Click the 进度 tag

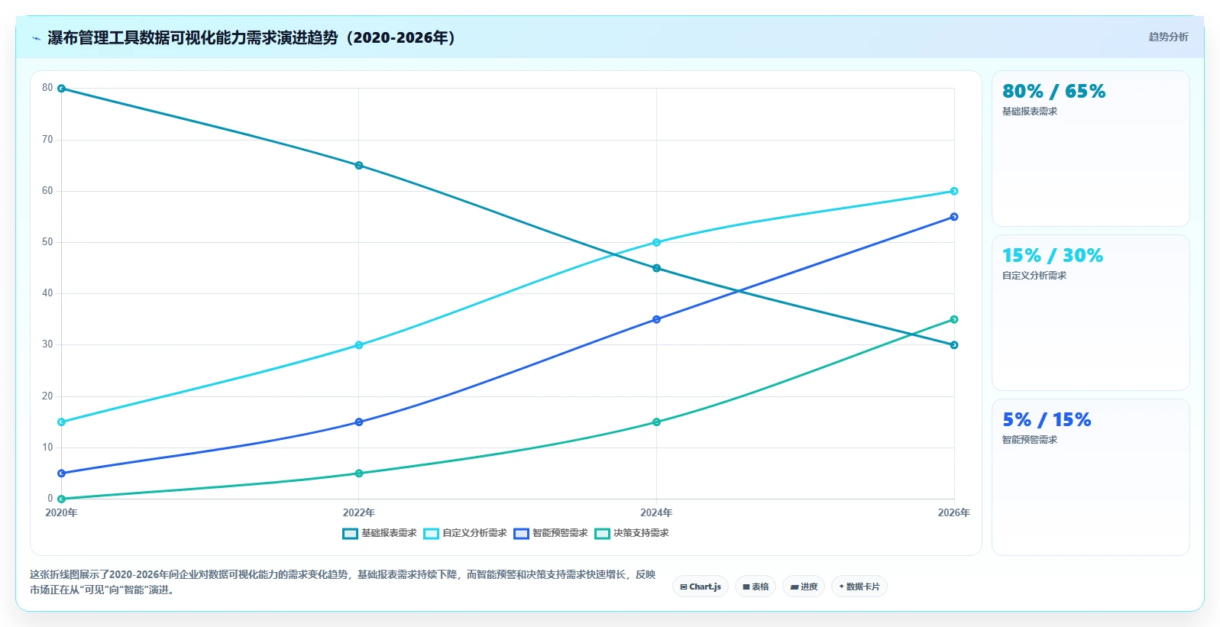pyautogui.click(x=804, y=587)
